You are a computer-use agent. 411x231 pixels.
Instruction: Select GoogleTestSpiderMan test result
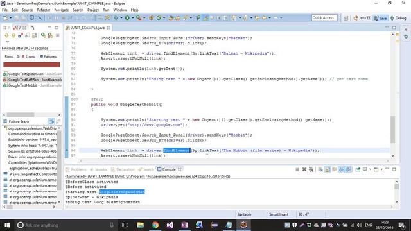(32, 74)
